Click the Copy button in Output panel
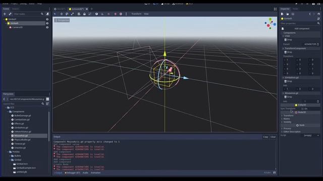The image size is (323, 181). click(265, 137)
